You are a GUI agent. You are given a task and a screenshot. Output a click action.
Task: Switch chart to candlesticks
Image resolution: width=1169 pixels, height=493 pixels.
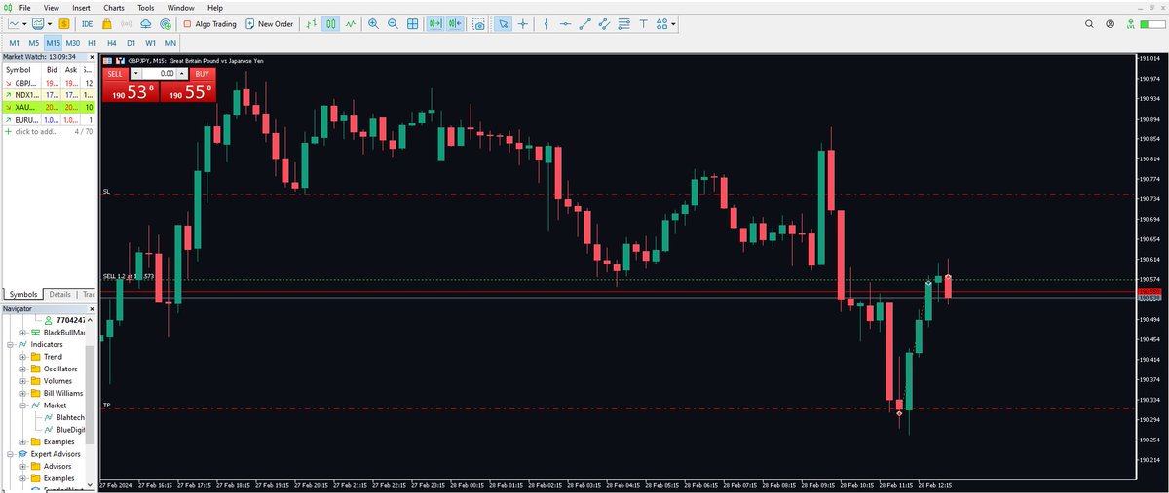[330, 23]
